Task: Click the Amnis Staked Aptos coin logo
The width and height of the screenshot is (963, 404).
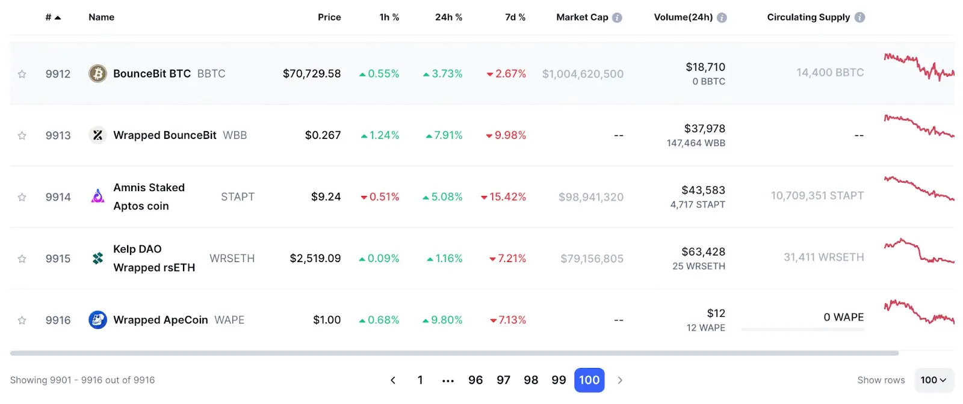Action: (x=98, y=197)
